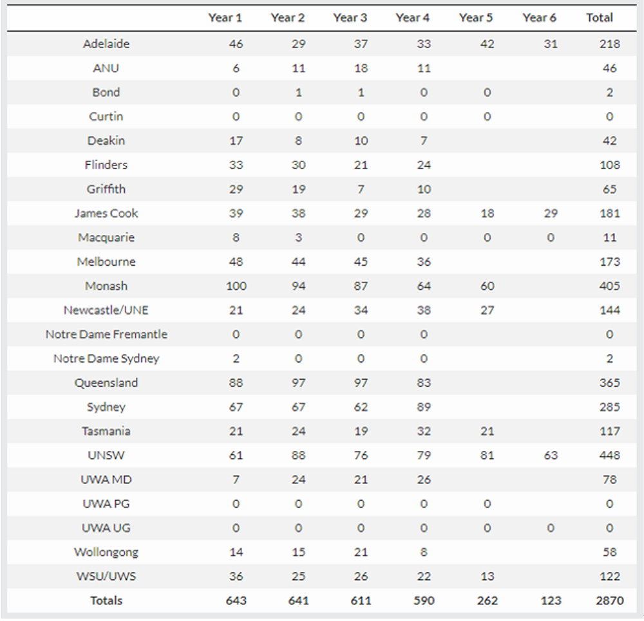Select Queensland total value 365

coord(609,383)
